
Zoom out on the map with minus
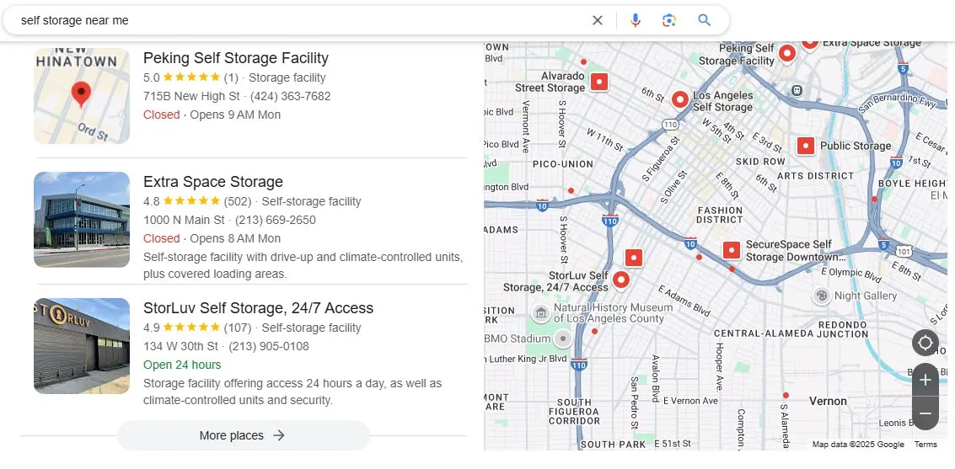[925, 413]
